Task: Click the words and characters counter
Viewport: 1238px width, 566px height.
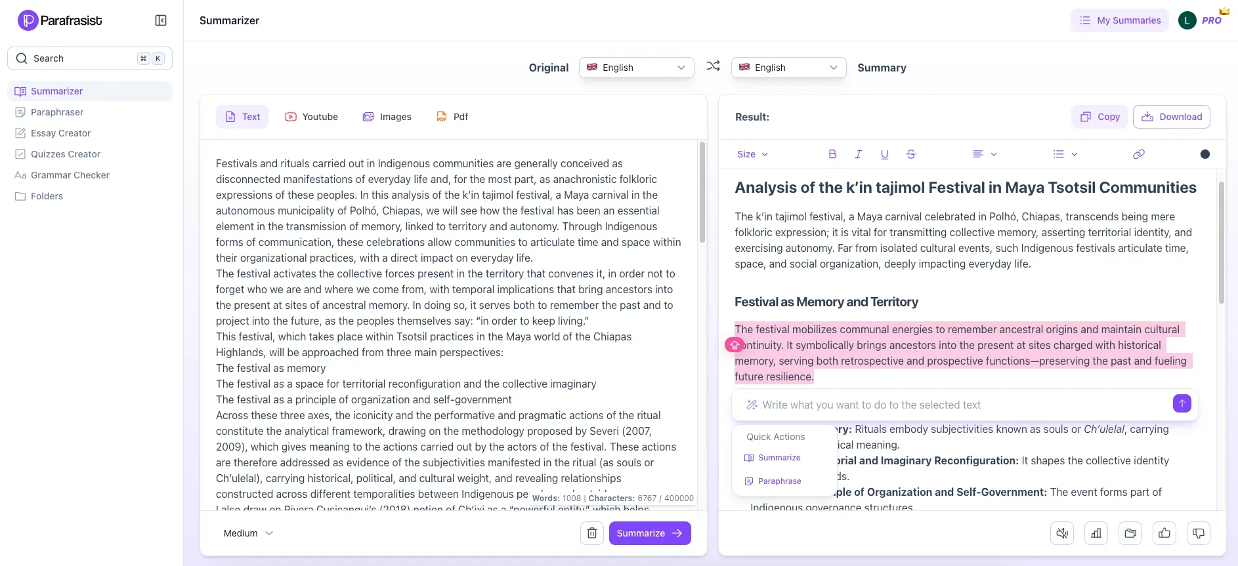Action: [x=612, y=498]
